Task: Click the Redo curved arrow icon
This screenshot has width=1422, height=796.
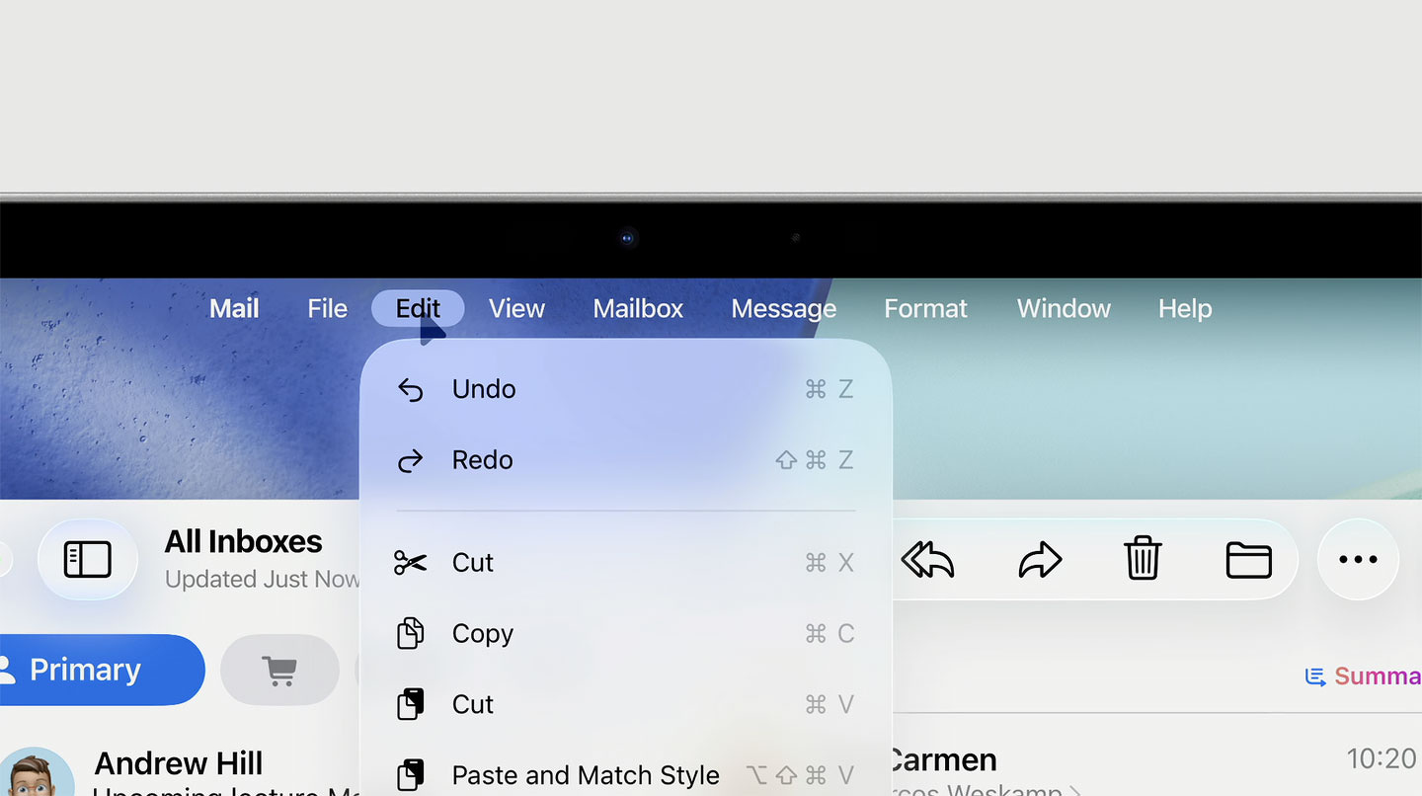Action: click(x=410, y=460)
